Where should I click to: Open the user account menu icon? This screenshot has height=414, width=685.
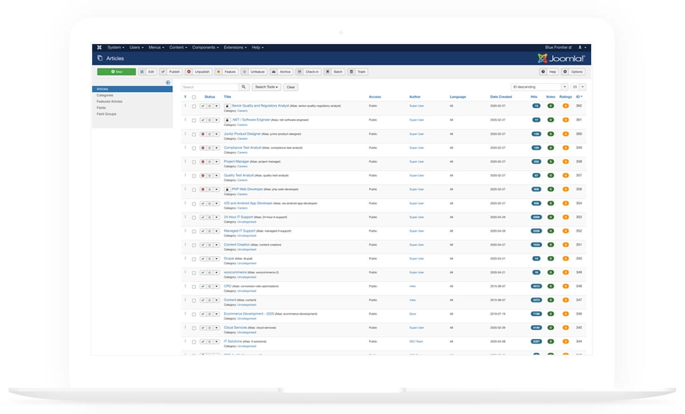(x=582, y=47)
